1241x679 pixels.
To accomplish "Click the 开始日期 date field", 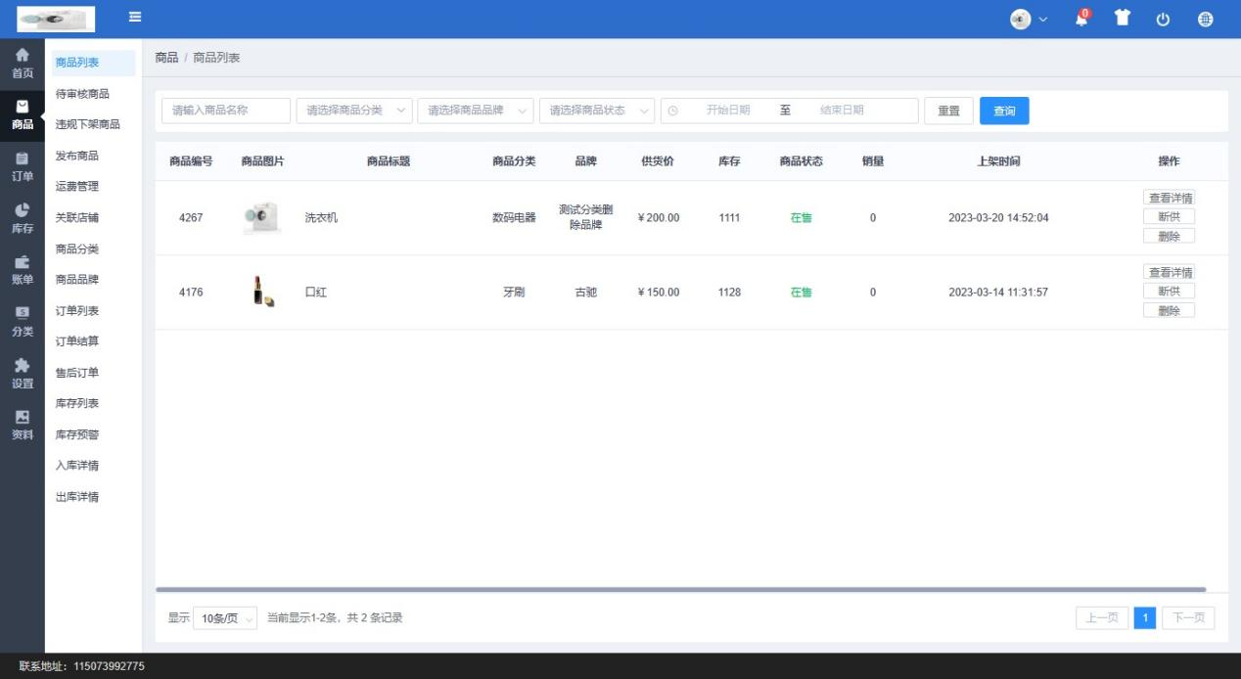I will coord(728,111).
